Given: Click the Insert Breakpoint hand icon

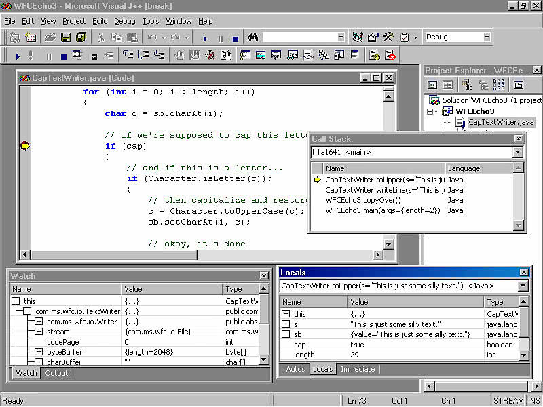Looking at the screenshot, I should [179, 55].
